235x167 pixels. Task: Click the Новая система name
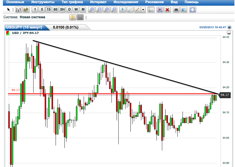[x=32, y=17]
